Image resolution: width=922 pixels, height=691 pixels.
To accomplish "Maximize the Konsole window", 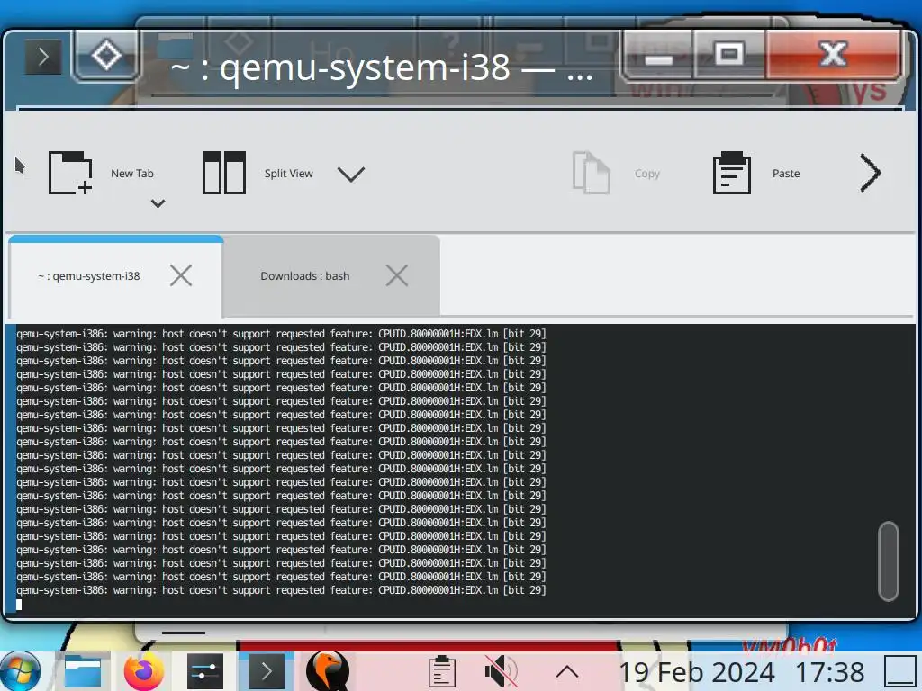I will pos(729,55).
